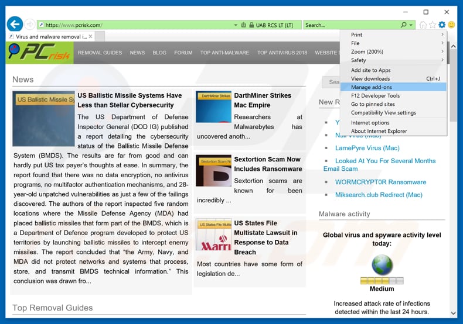Select Add site to Apps

[393, 70]
